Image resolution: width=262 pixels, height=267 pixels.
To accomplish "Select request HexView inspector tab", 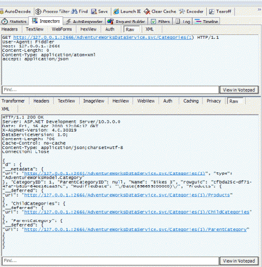I will 88,29.
